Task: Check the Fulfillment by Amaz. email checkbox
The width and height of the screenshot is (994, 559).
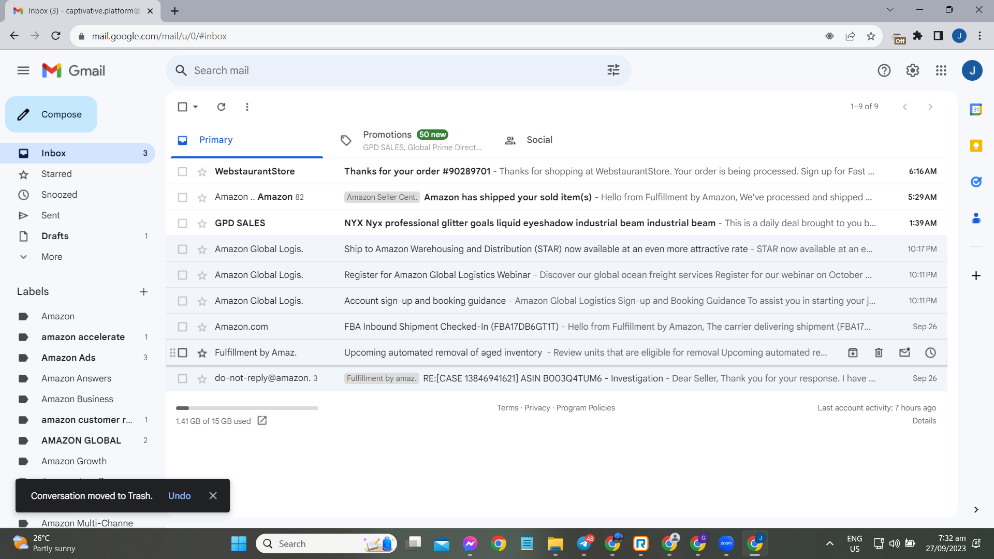Action: coord(182,352)
